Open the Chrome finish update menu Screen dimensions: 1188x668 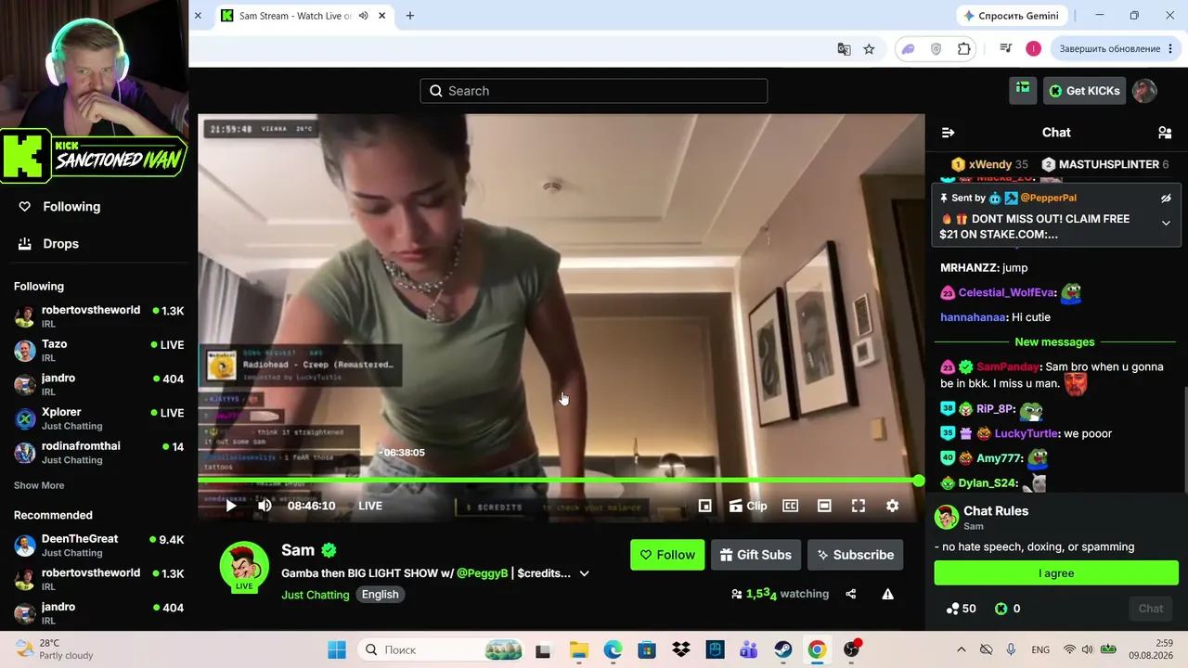1117,49
